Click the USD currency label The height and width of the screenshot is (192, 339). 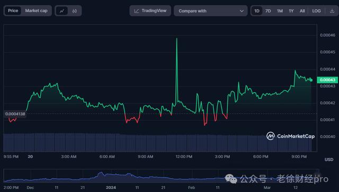point(329,160)
